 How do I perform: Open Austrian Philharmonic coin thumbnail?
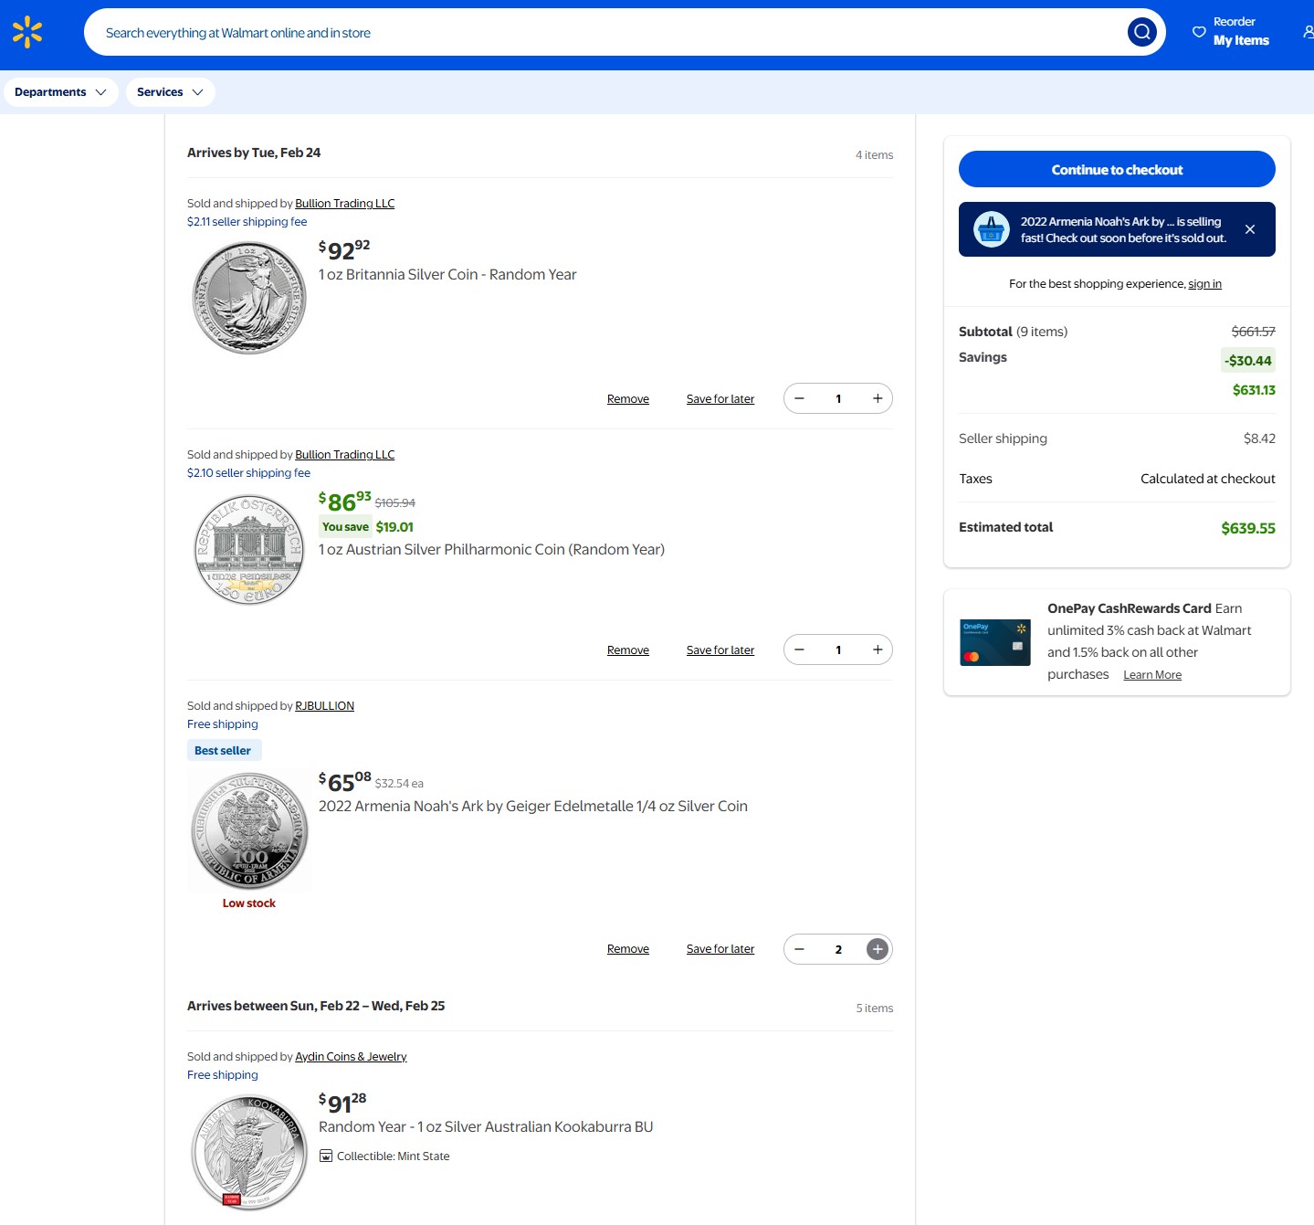pos(249,550)
